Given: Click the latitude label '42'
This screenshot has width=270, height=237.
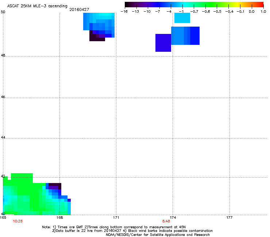Looking at the screenshot, I should point(3,176).
